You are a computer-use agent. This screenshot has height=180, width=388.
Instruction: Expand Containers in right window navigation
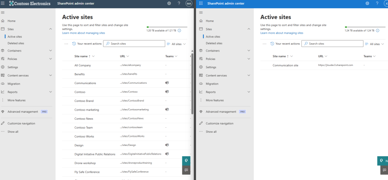249,50
